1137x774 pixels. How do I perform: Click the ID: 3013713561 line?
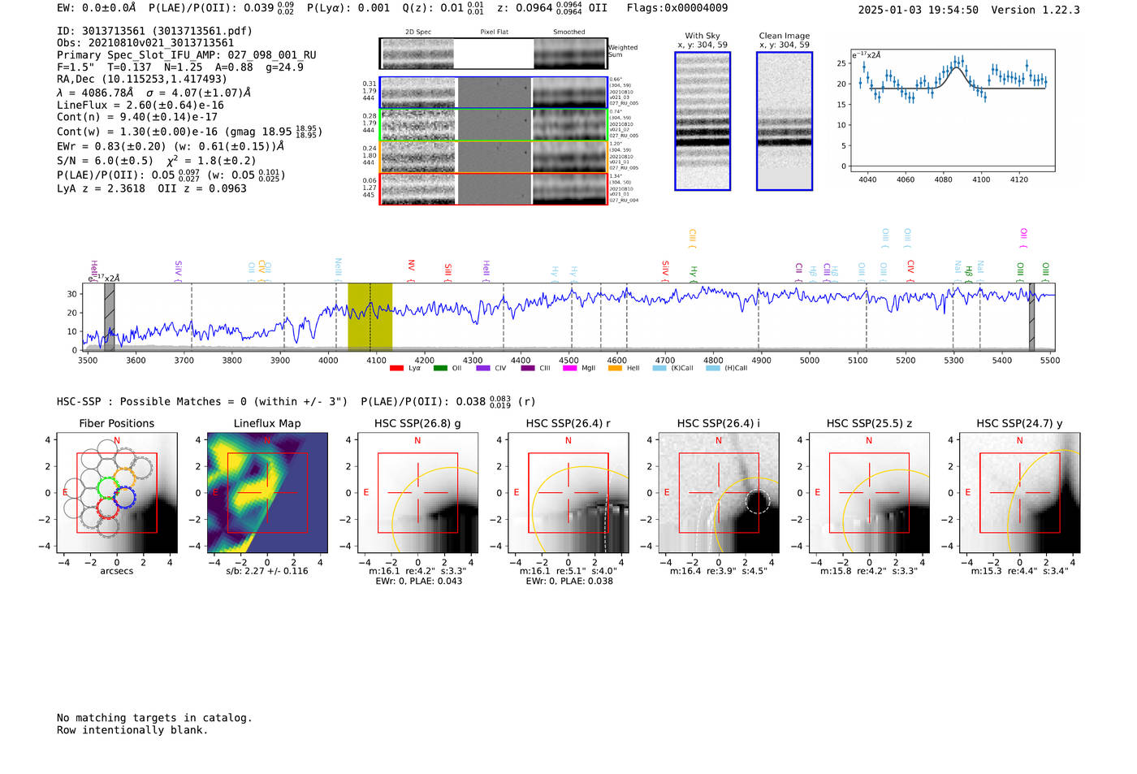(x=154, y=31)
